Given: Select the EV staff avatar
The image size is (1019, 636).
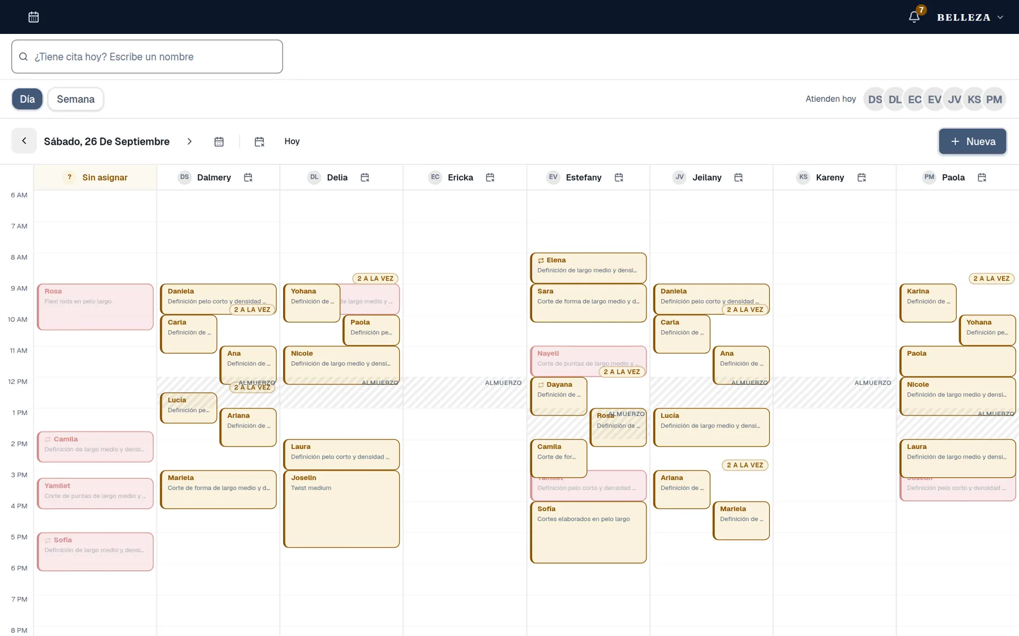Looking at the screenshot, I should 934,99.
